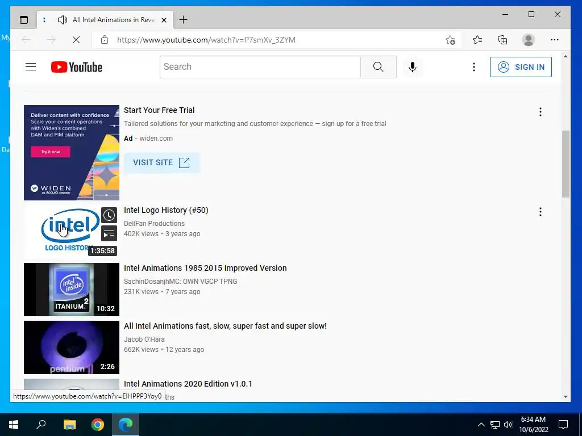Open Edge profile avatar
Image resolution: width=582 pixels, height=436 pixels.
(x=528, y=40)
